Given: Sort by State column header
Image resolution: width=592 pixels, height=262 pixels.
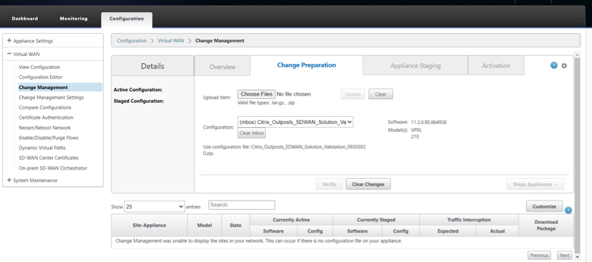Looking at the screenshot, I should 236,225.
